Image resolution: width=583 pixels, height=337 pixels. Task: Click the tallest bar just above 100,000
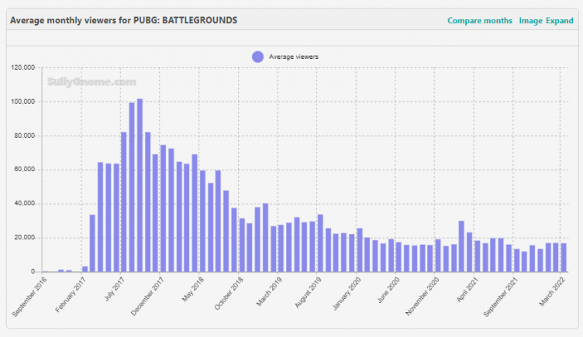pyautogui.click(x=140, y=185)
